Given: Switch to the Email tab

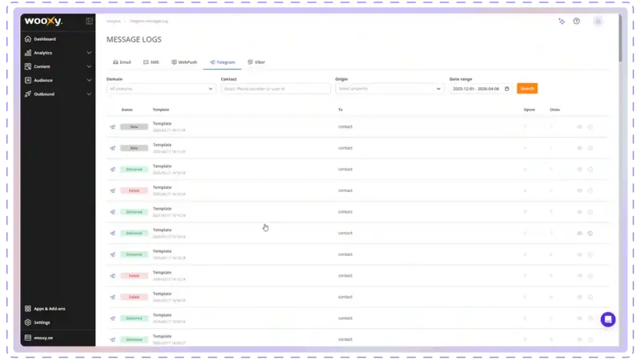Looking at the screenshot, I should coord(122,62).
